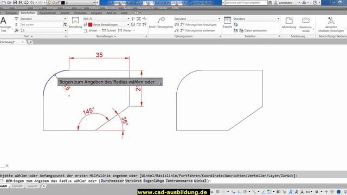Run the spell check icon in Text panel
347x195 pixels.
(16, 19)
